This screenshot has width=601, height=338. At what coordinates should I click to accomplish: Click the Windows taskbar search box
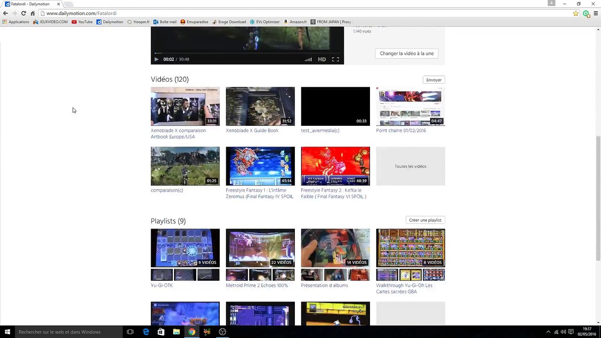click(69, 332)
